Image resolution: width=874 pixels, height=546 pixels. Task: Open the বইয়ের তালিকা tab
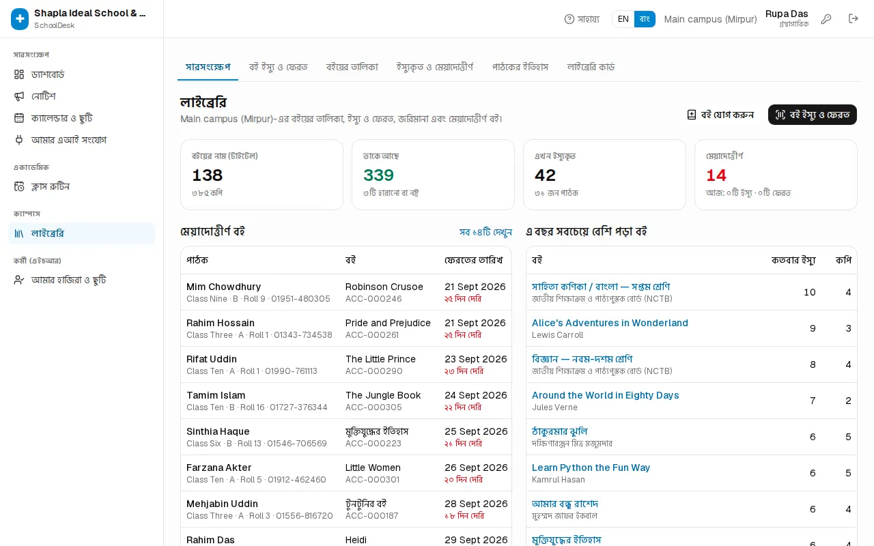pyautogui.click(x=352, y=67)
